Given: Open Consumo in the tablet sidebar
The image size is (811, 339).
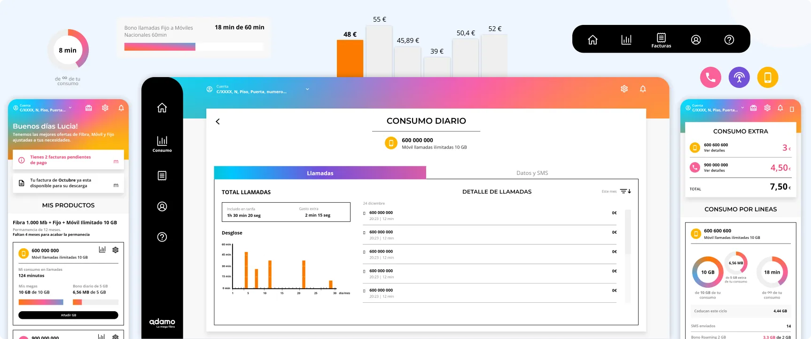Looking at the screenshot, I should [x=162, y=143].
